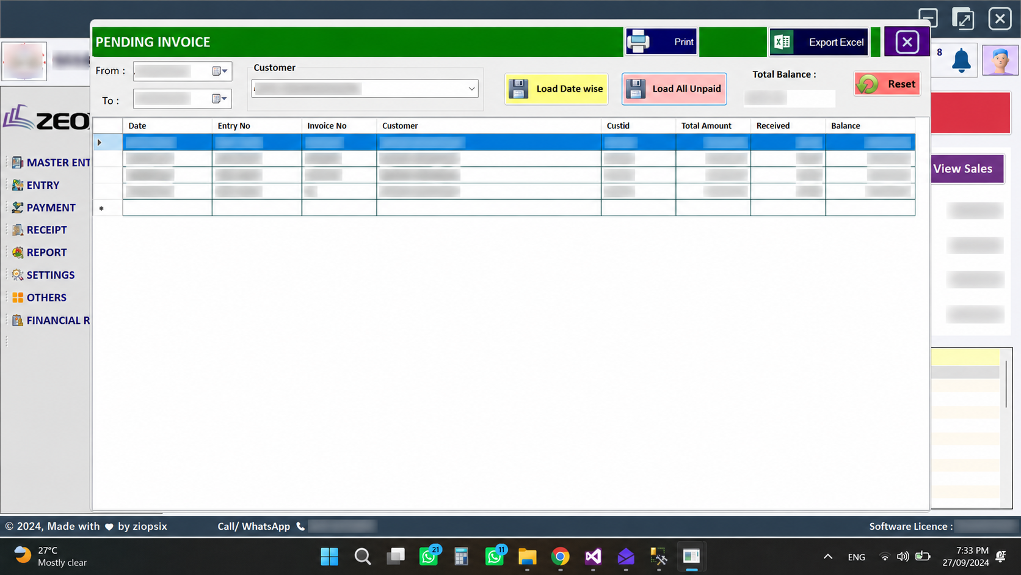Click the Received column header
Viewport: 1021px width, 575px height.
point(788,125)
